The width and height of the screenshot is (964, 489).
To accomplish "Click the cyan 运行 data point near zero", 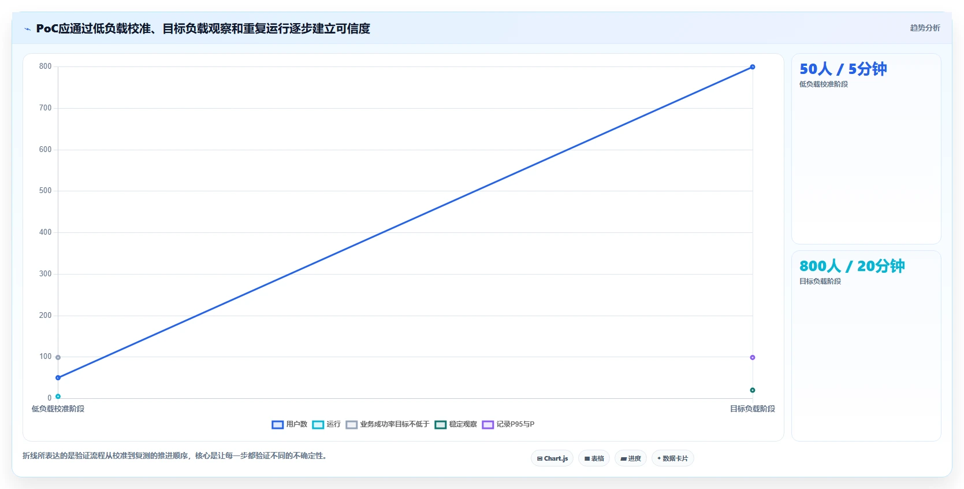I will pyautogui.click(x=58, y=397).
